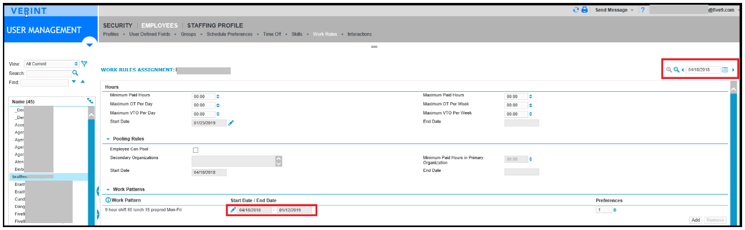This screenshot has width=745, height=230.
Task: Click the Search input field
Action: [x=48, y=73]
